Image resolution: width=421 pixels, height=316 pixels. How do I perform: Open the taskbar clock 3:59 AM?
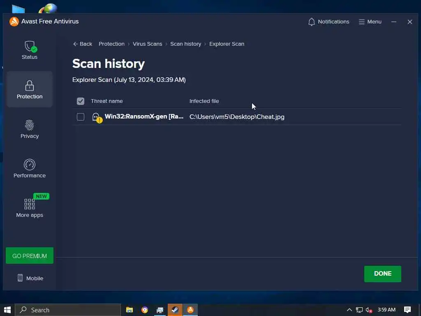click(x=386, y=310)
